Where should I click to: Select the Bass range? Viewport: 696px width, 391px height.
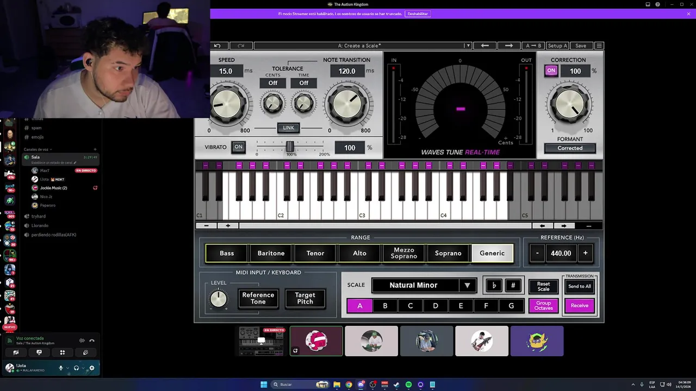227,253
